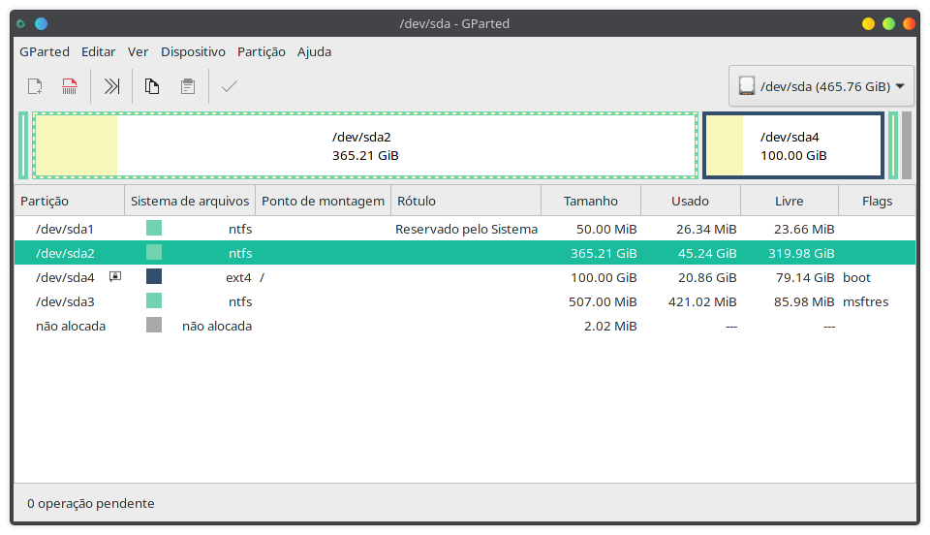Click the 319.98 GiB free value

[x=801, y=253]
